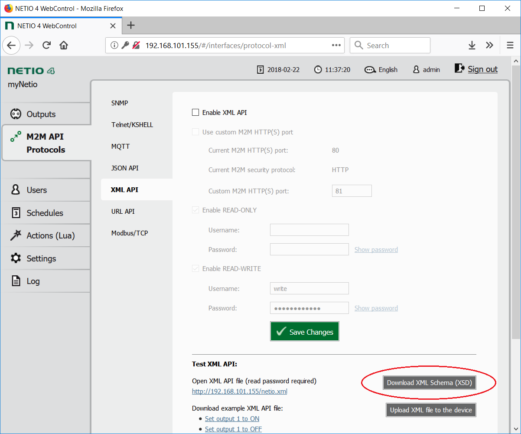Check the Enable XML API checkbox

[x=195, y=113]
